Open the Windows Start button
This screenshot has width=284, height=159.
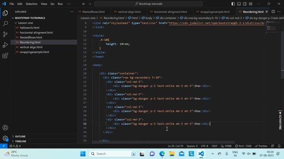pyautogui.click(x=83, y=154)
